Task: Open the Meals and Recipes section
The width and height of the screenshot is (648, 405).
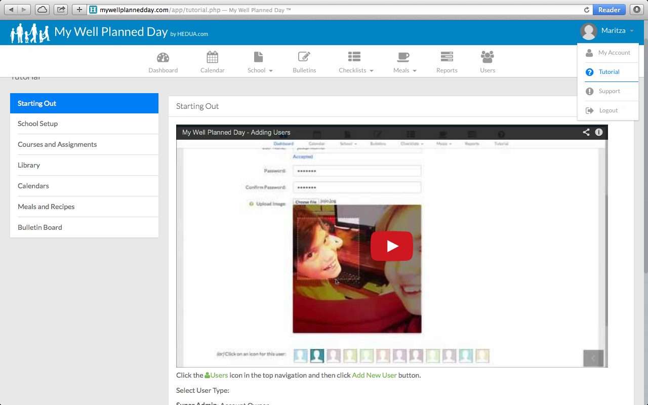Action: pos(84,207)
